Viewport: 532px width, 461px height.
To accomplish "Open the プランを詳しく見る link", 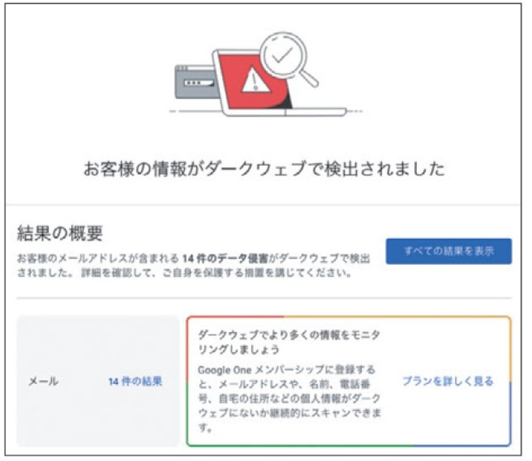I will tap(448, 381).
